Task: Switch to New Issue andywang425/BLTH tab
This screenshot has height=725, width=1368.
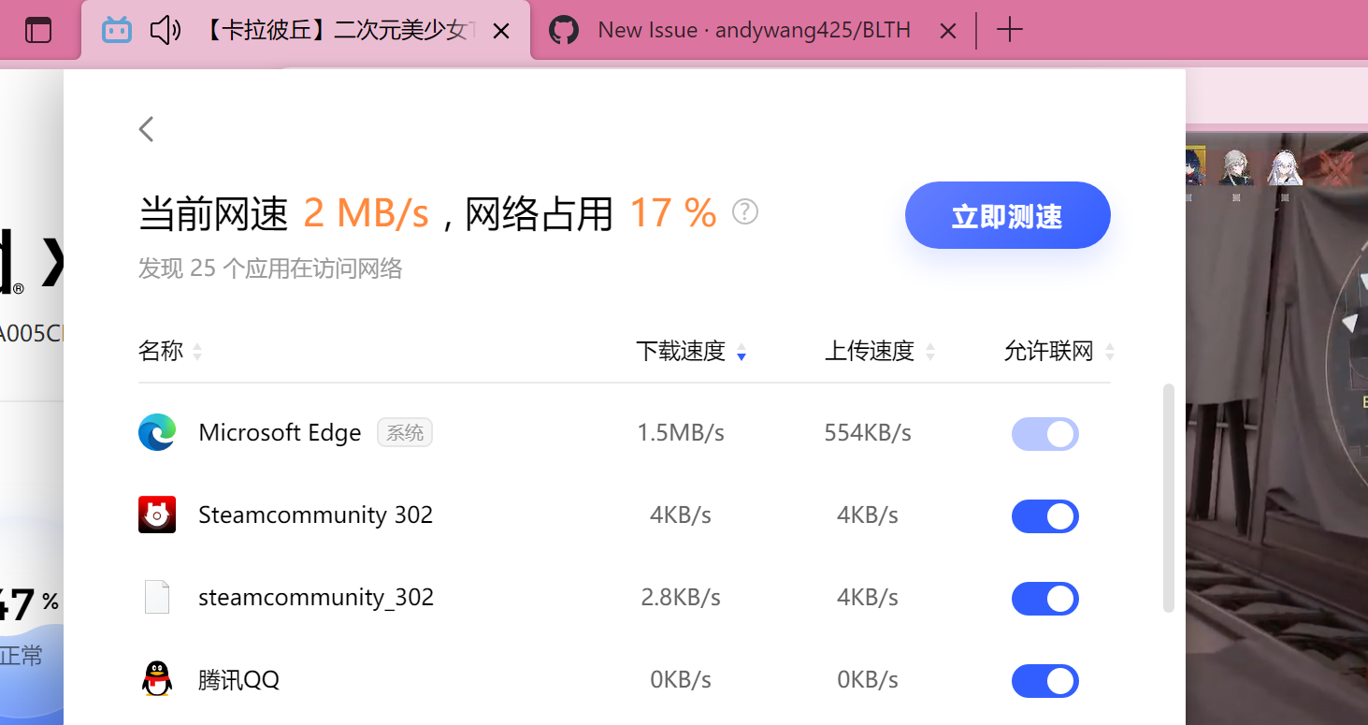Action: click(754, 31)
